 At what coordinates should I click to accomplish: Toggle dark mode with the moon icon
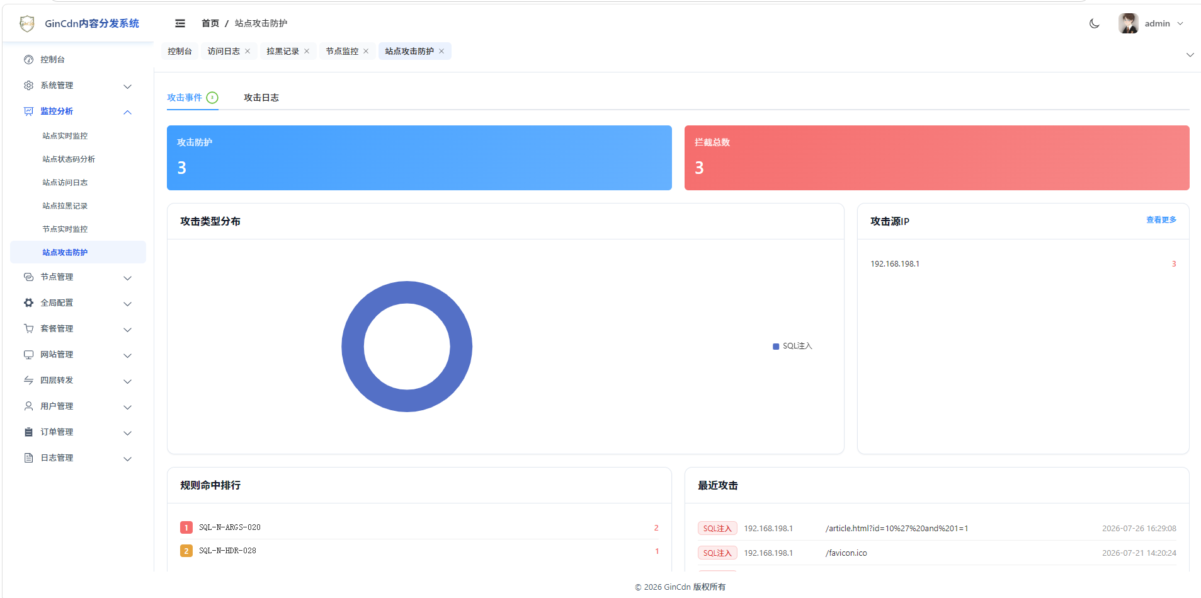pyautogui.click(x=1095, y=23)
